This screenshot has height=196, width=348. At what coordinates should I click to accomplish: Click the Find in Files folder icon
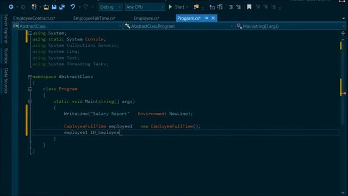coord(196,7)
